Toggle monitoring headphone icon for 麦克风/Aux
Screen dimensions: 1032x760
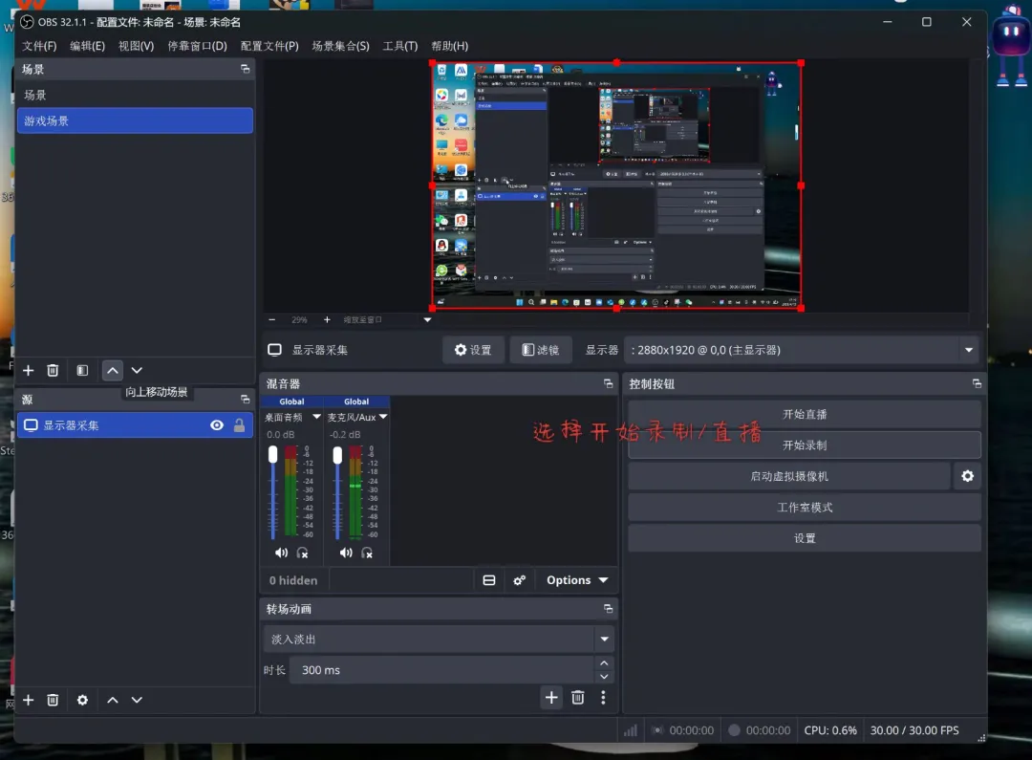[x=367, y=553]
